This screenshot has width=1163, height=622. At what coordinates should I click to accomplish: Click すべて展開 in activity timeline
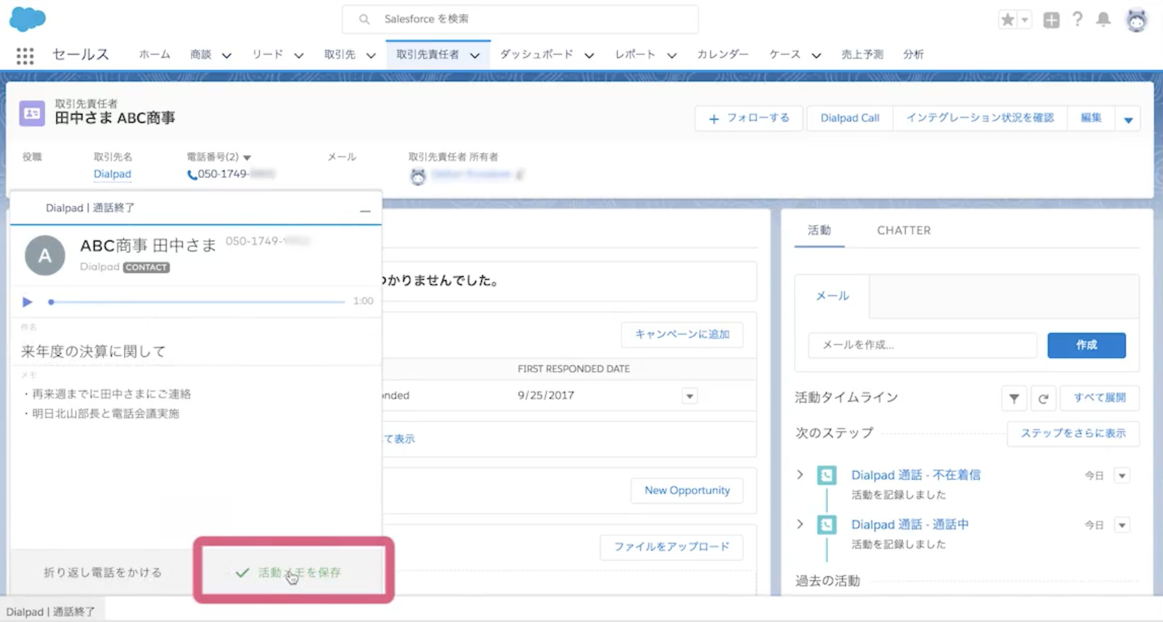(x=1099, y=398)
